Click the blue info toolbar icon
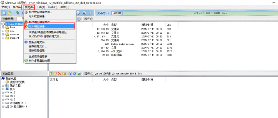The height and width of the screenshot is (118, 278). (79, 13)
